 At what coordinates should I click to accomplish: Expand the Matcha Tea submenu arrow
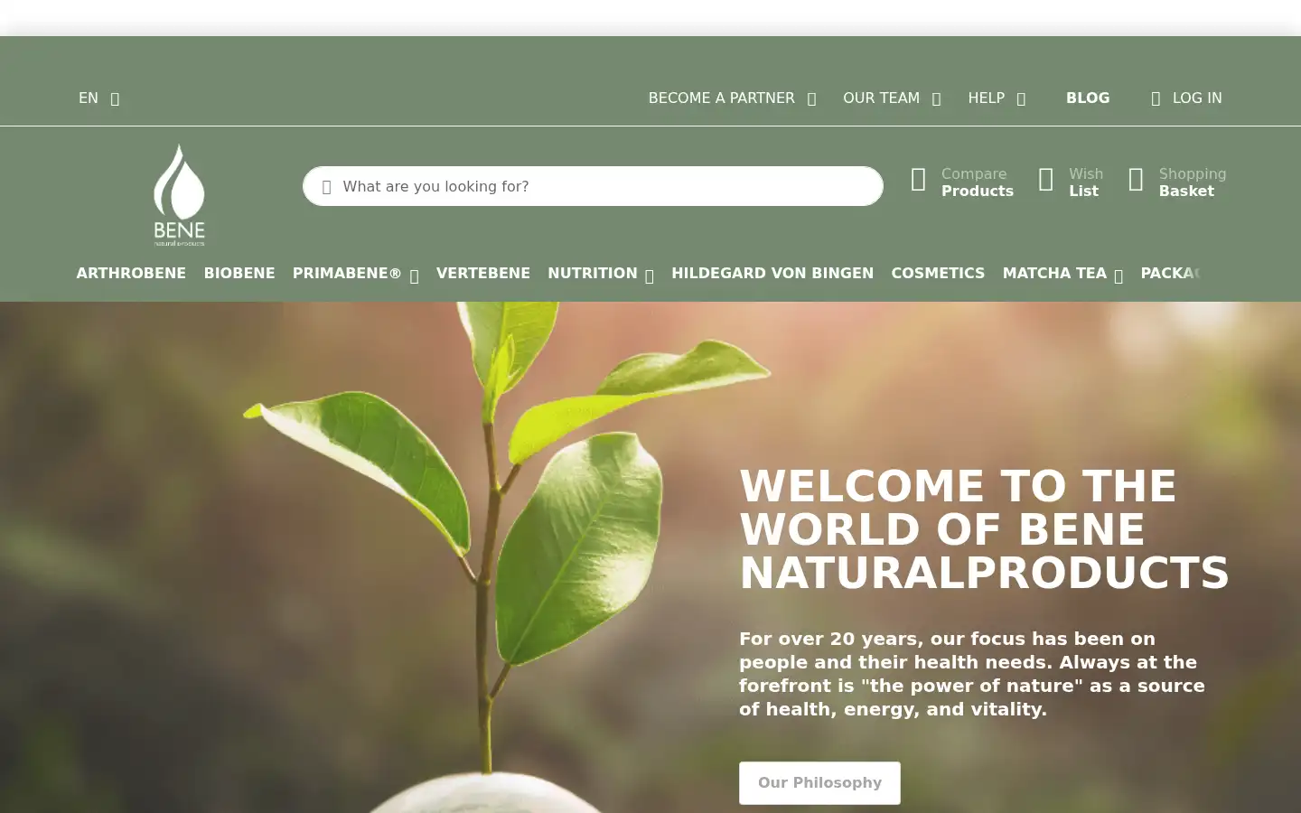pyautogui.click(x=1118, y=277)
